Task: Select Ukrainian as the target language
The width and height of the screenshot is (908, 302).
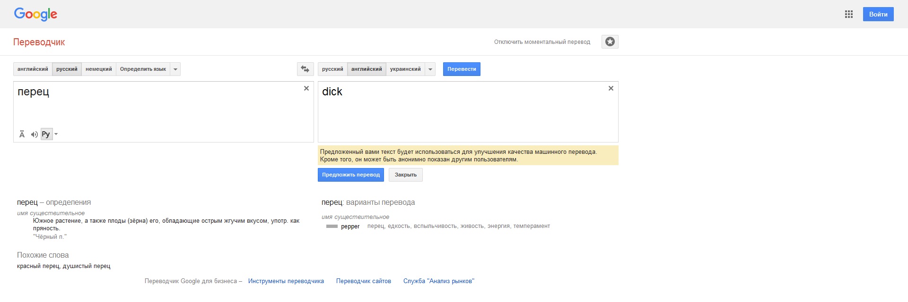Action: click(x=405, y=69)
